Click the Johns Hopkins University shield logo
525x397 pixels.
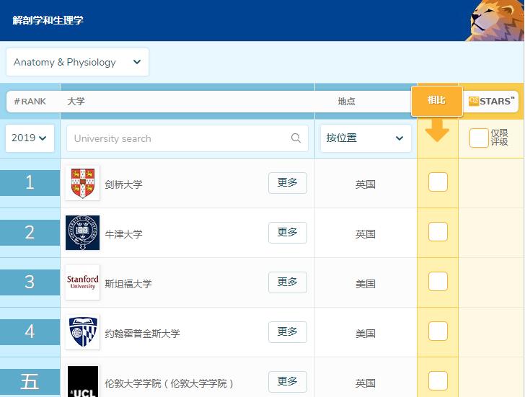tap(82, 332)
